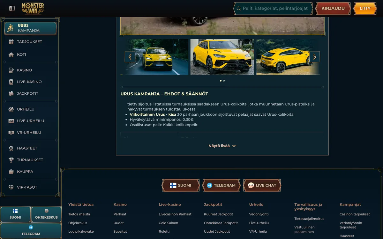Open Vedonlyönti footer link

point(259,214)
